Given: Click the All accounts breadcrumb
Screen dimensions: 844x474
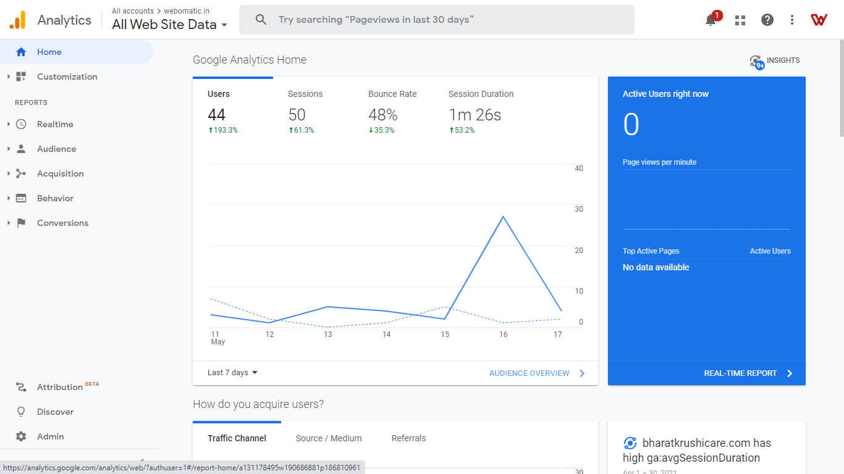Looking at the screenshot, I should (x=133, y=11).
